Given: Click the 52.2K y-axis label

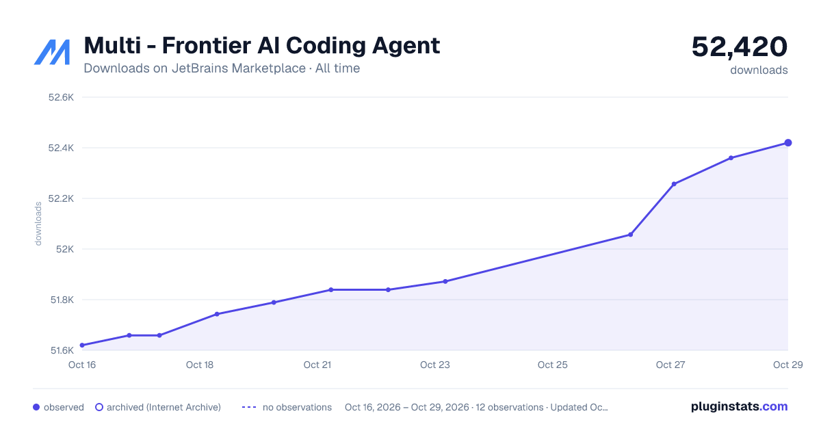Looking at the screenshot, I should 61,198.
